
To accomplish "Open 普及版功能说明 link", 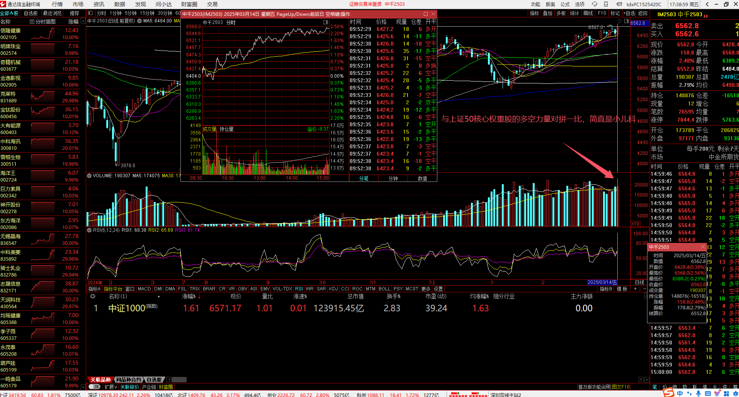I will click(594, 387).
